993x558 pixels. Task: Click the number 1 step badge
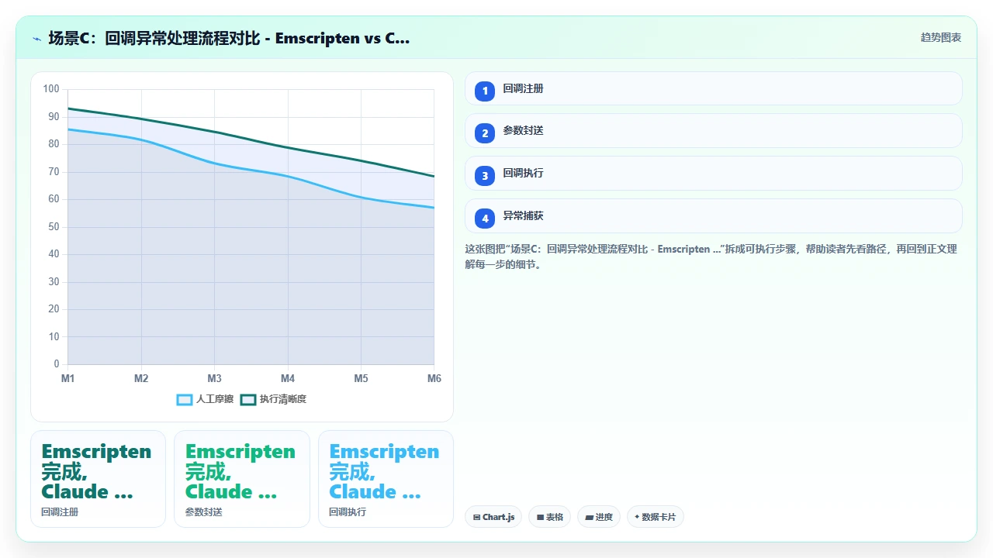[485, 91]
